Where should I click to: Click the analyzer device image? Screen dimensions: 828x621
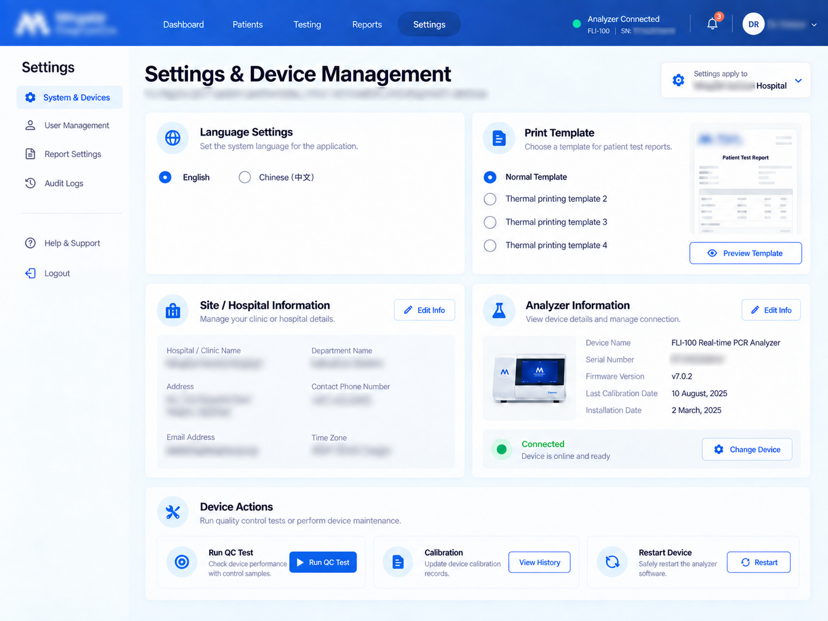530,378
